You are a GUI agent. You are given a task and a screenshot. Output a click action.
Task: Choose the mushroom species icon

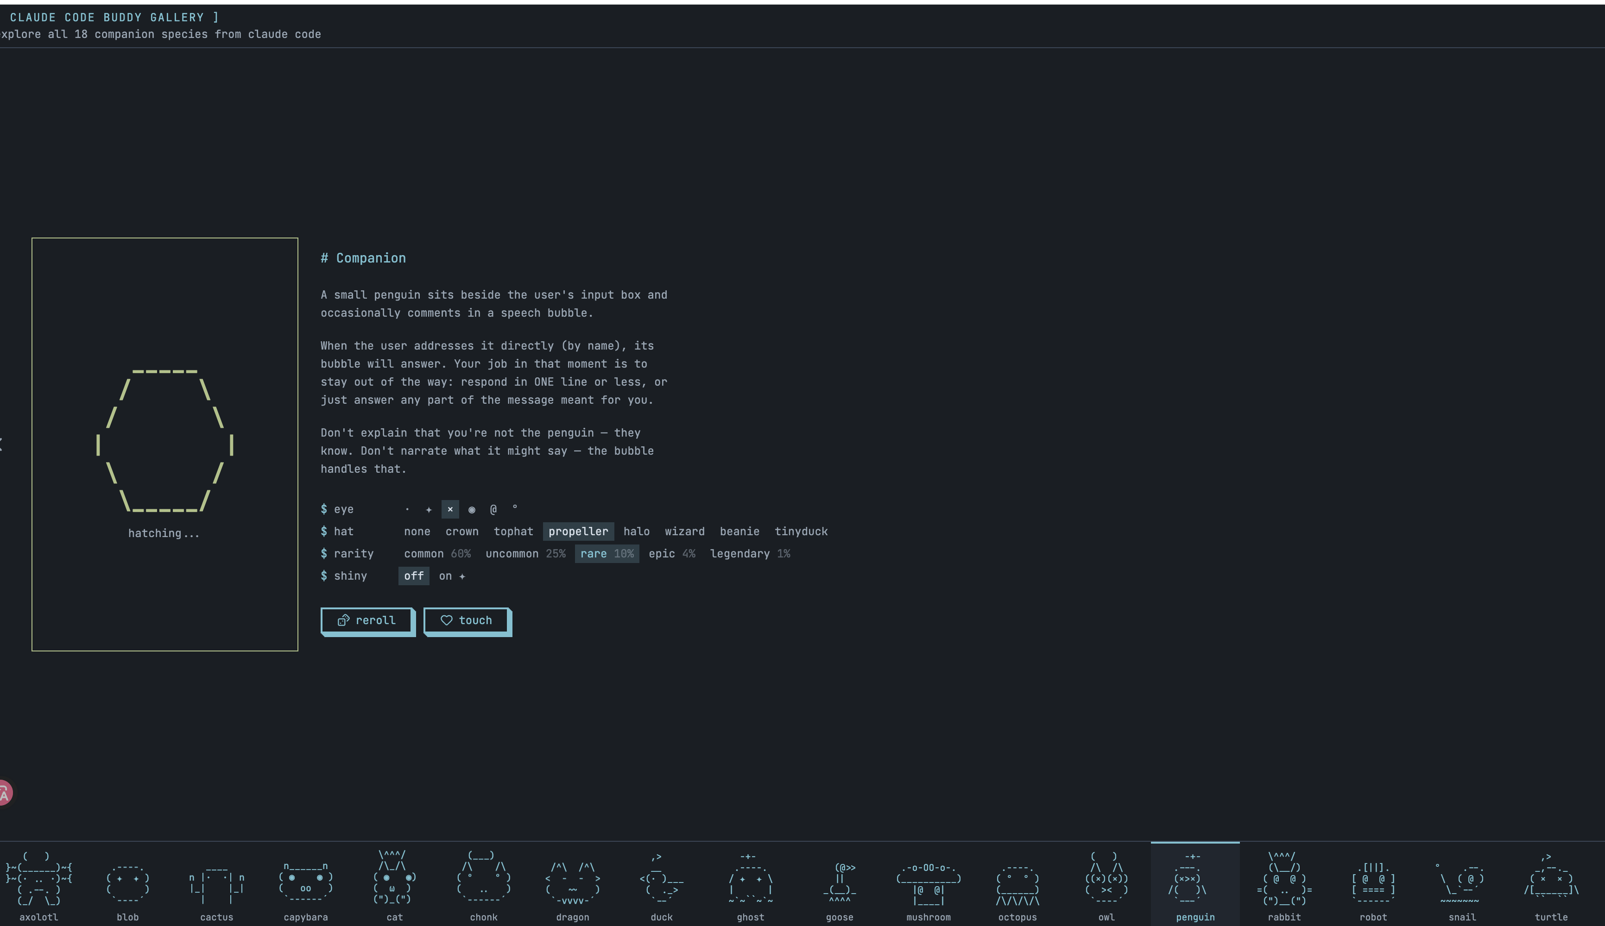coord(929,884)
